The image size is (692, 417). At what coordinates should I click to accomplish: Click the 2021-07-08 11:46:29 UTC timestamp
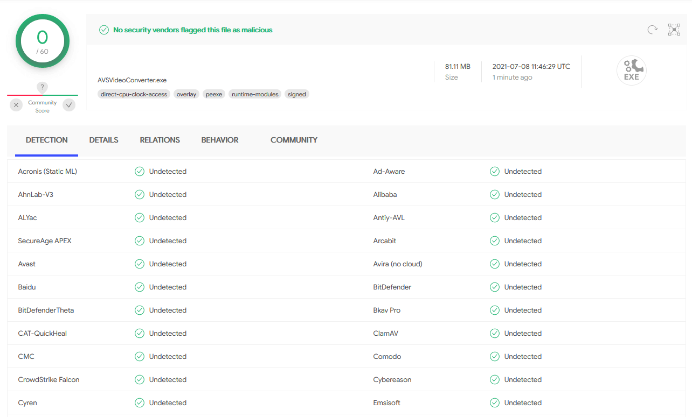pos(531,67)
